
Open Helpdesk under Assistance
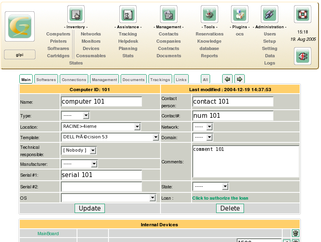pyautogui.click(x=128, y=41)
